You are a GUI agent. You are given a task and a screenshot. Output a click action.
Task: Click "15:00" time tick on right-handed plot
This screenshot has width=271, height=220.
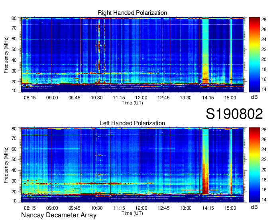[230, 98]
